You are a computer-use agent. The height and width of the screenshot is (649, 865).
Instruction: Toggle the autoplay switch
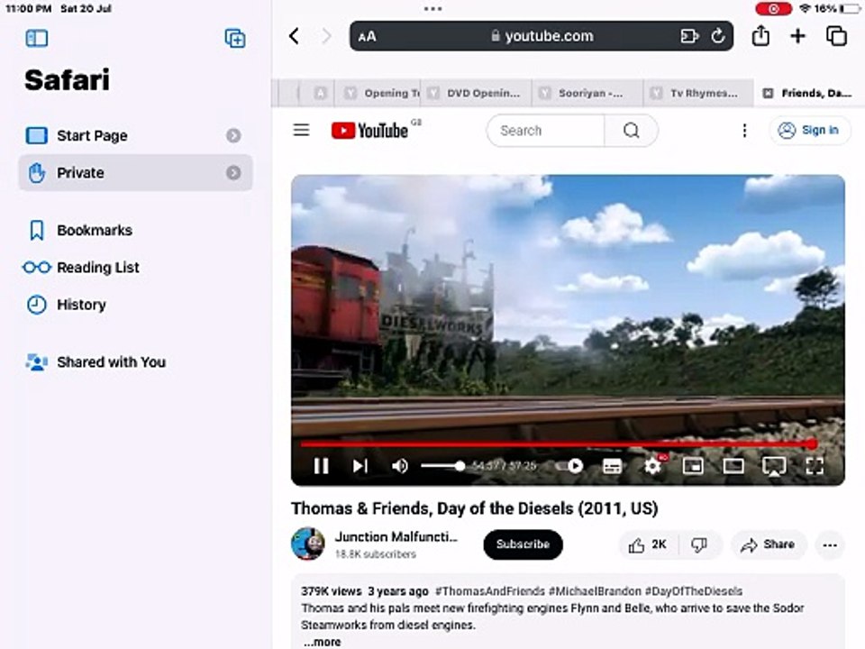coord(569,466)
